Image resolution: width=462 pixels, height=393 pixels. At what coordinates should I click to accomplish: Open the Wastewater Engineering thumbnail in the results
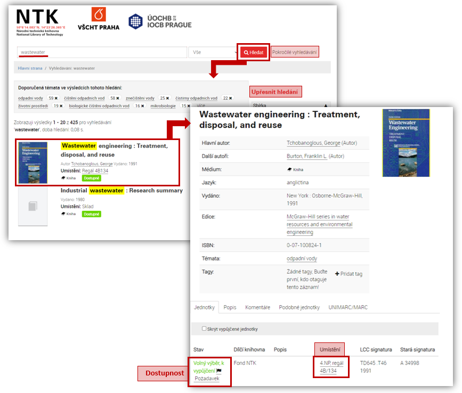pyautogui.click(x=33, y=163)
